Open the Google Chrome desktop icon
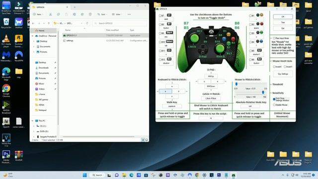The width and height of the screenshot is (318, 179). click(x=6, y=90)
